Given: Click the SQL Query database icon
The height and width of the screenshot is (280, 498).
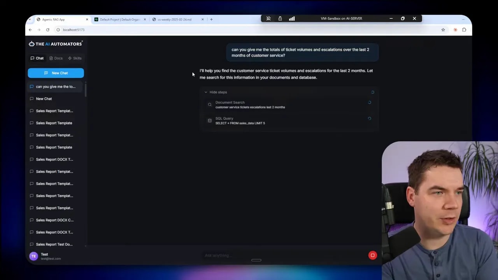Looking at the screenshot, I should pyautogui.click(x=210, y=121).
